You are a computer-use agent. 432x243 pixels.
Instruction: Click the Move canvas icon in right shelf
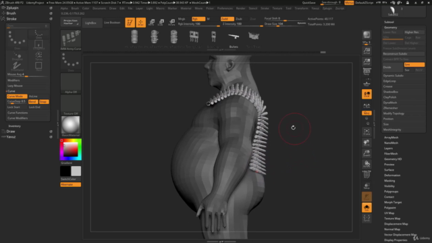click(367, 142)
